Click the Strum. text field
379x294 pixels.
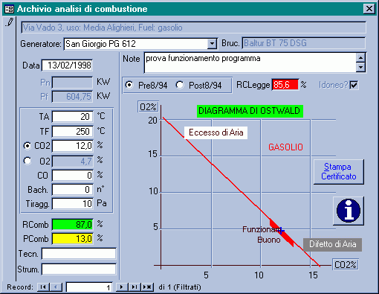(x=79, y=269)
